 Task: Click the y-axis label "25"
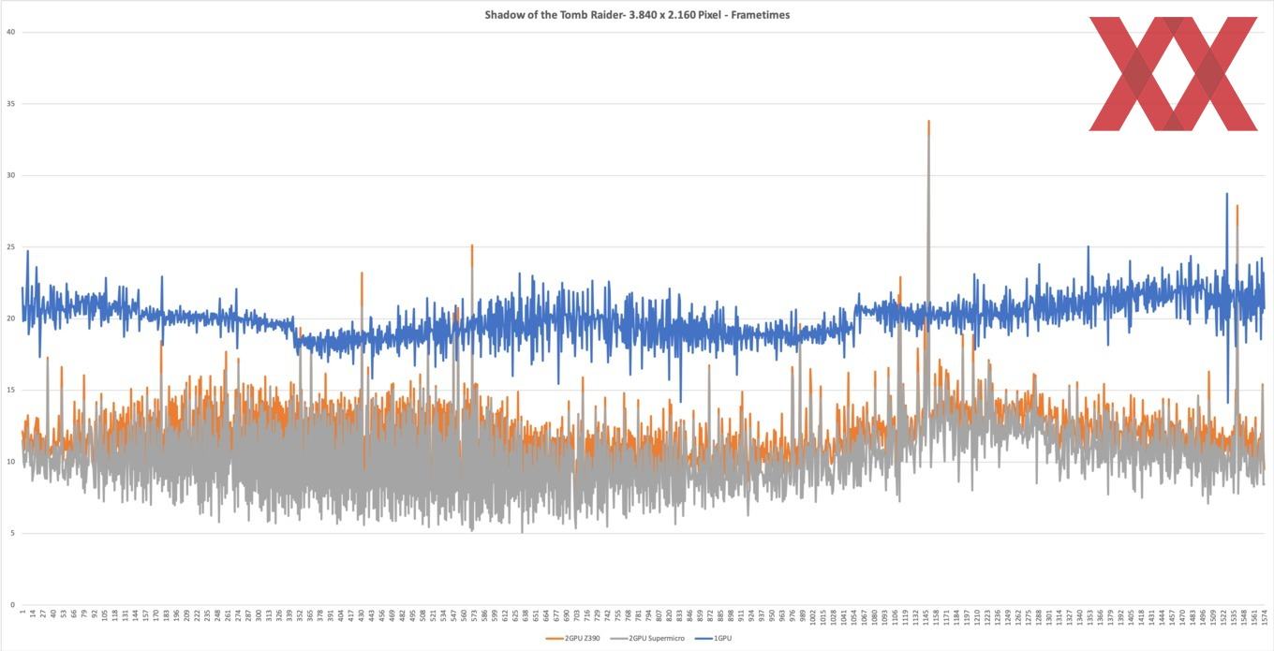[x=10, y=247]
